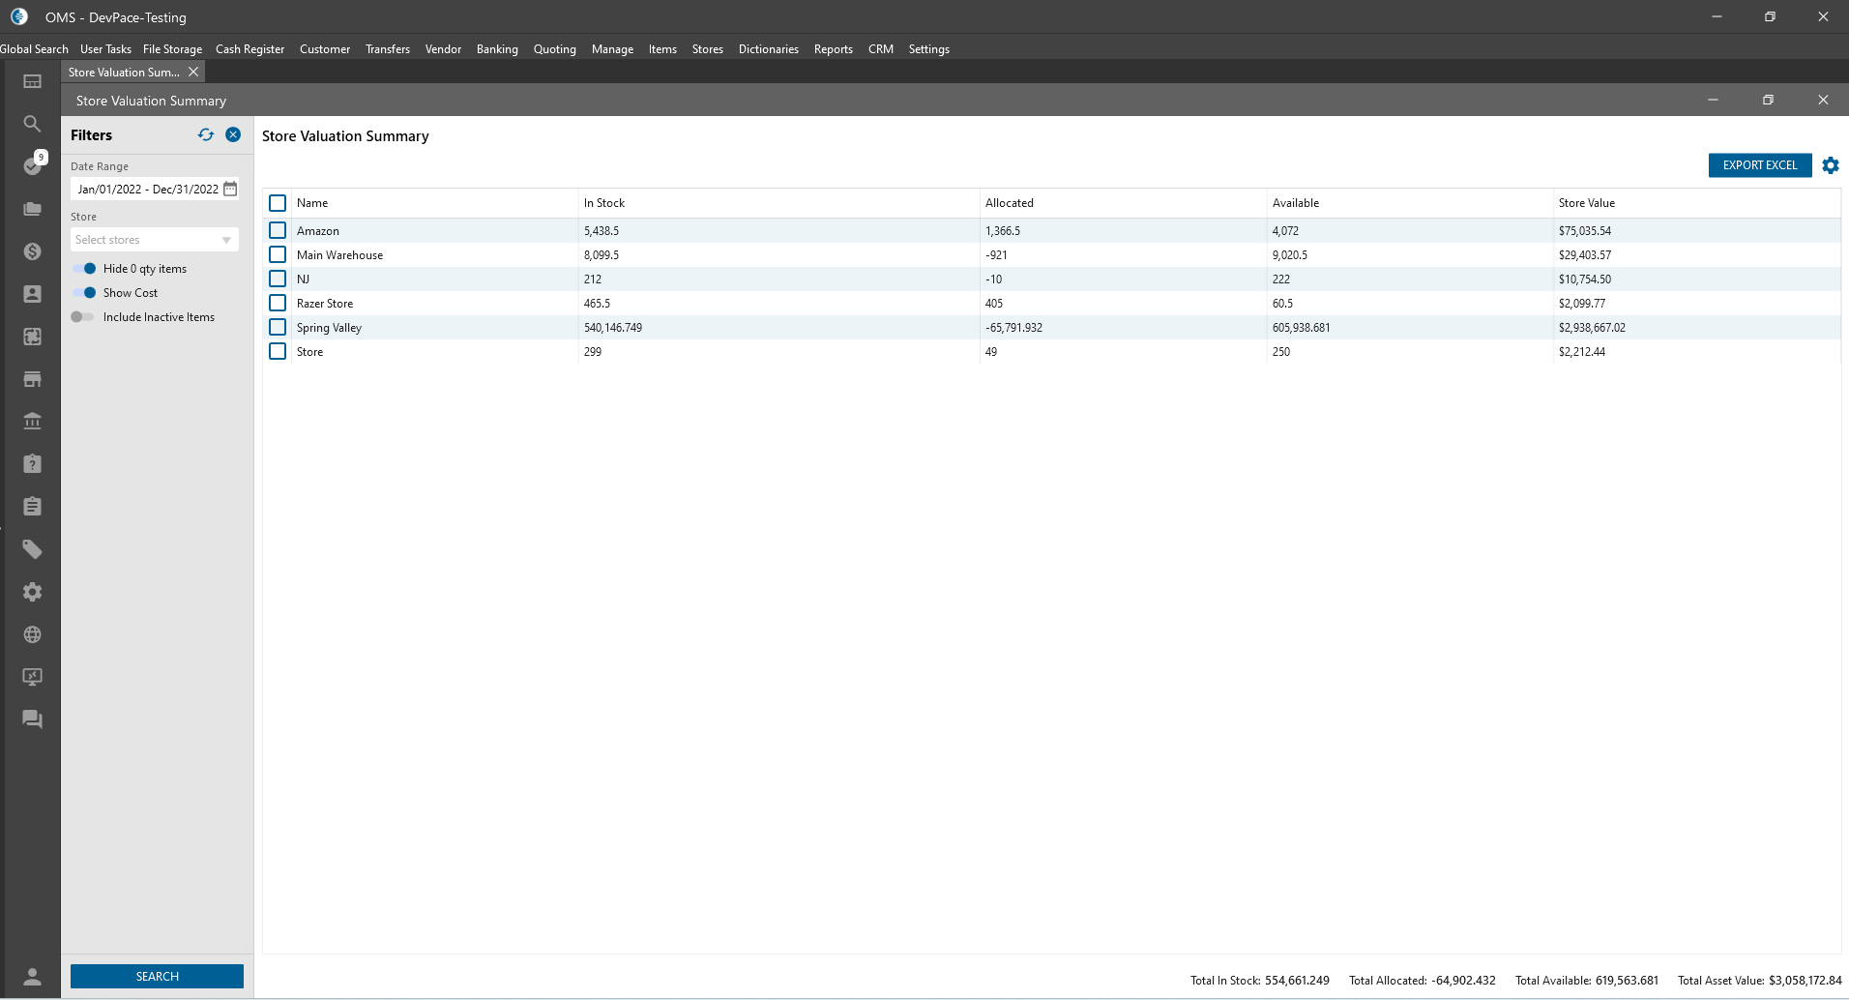Toggle the Show Cost switch
Viewport: 1849px width, 1000px height.
pos(84,293)
